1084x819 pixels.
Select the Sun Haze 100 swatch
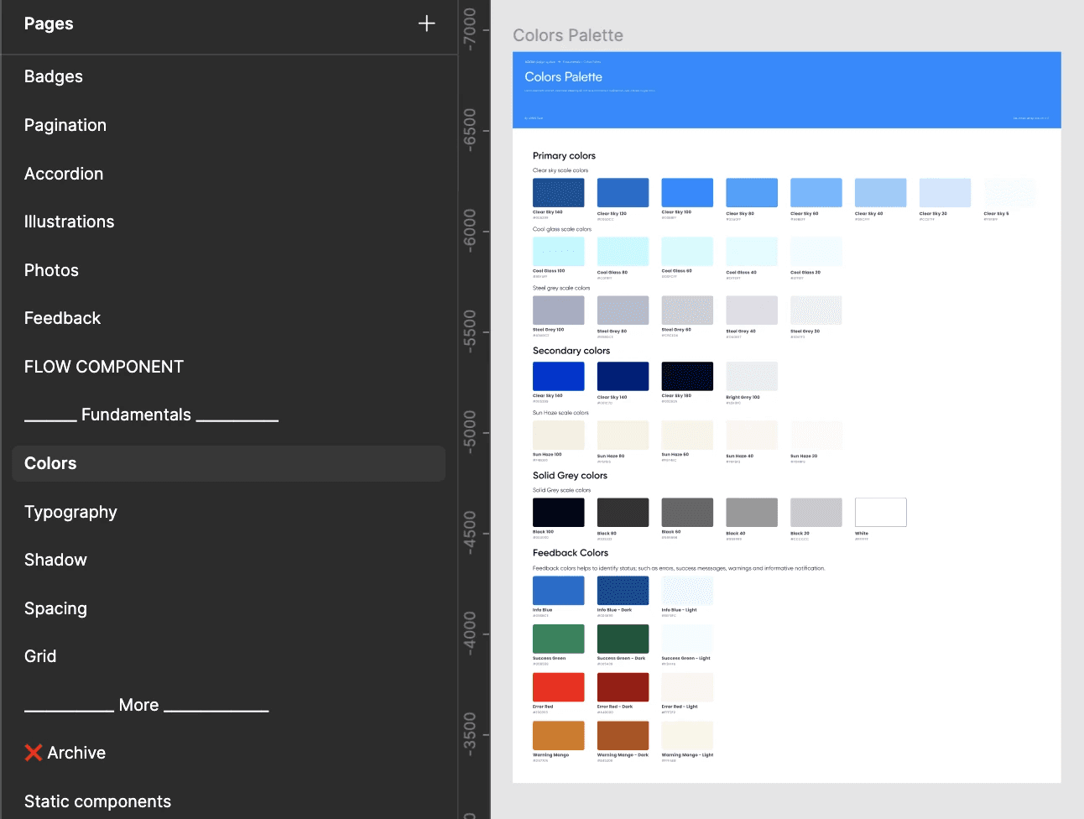[x=559, y=435]
